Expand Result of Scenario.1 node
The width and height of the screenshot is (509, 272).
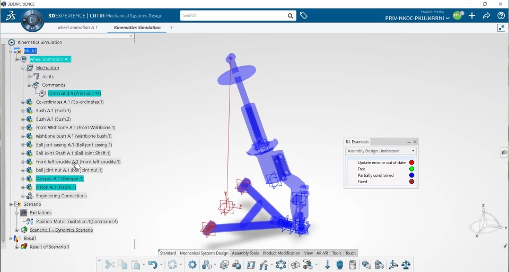17,247
